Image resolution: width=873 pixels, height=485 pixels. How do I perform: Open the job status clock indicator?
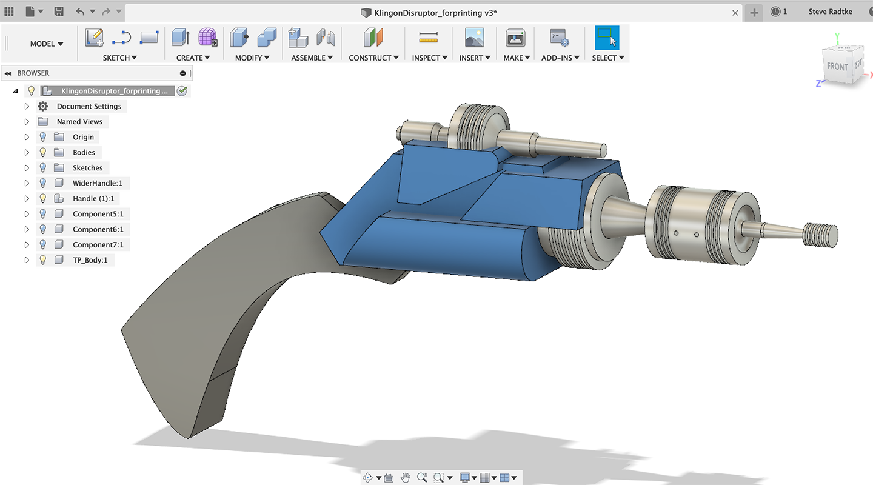(779, 12)
